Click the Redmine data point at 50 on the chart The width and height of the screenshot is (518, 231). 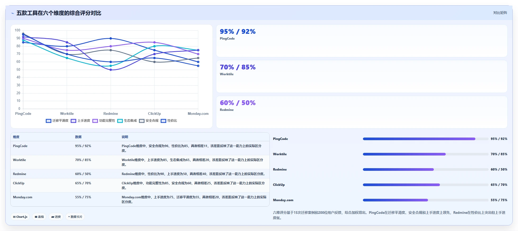[111, 70]
